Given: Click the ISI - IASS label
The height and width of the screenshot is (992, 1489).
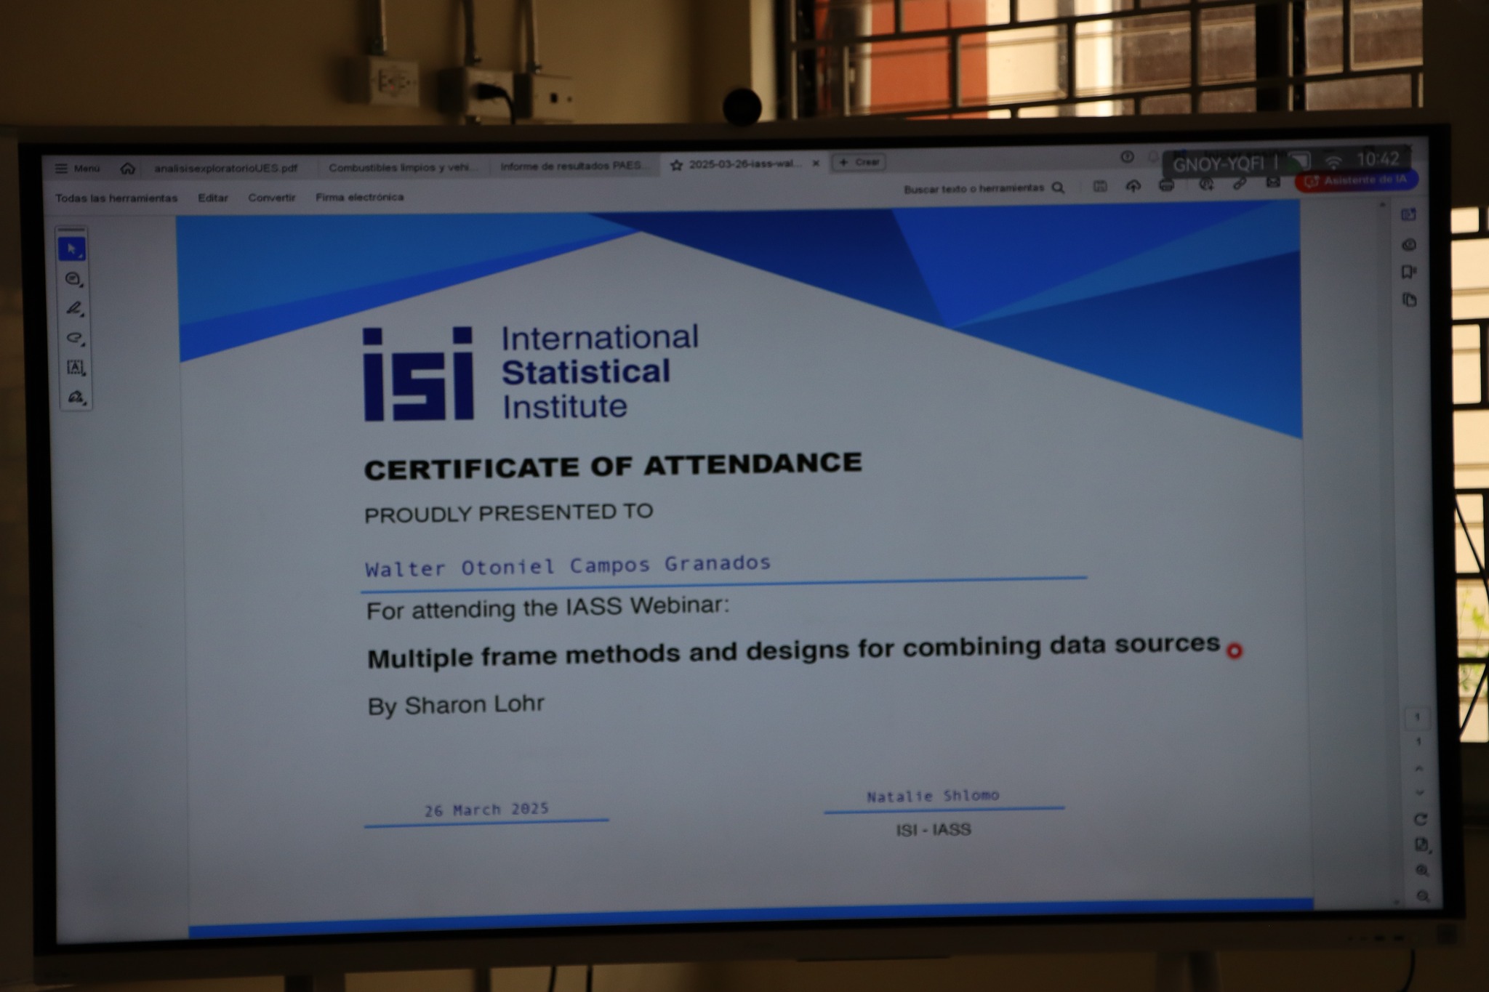Looking at the screenshot, I should click(x=934, y=829).
